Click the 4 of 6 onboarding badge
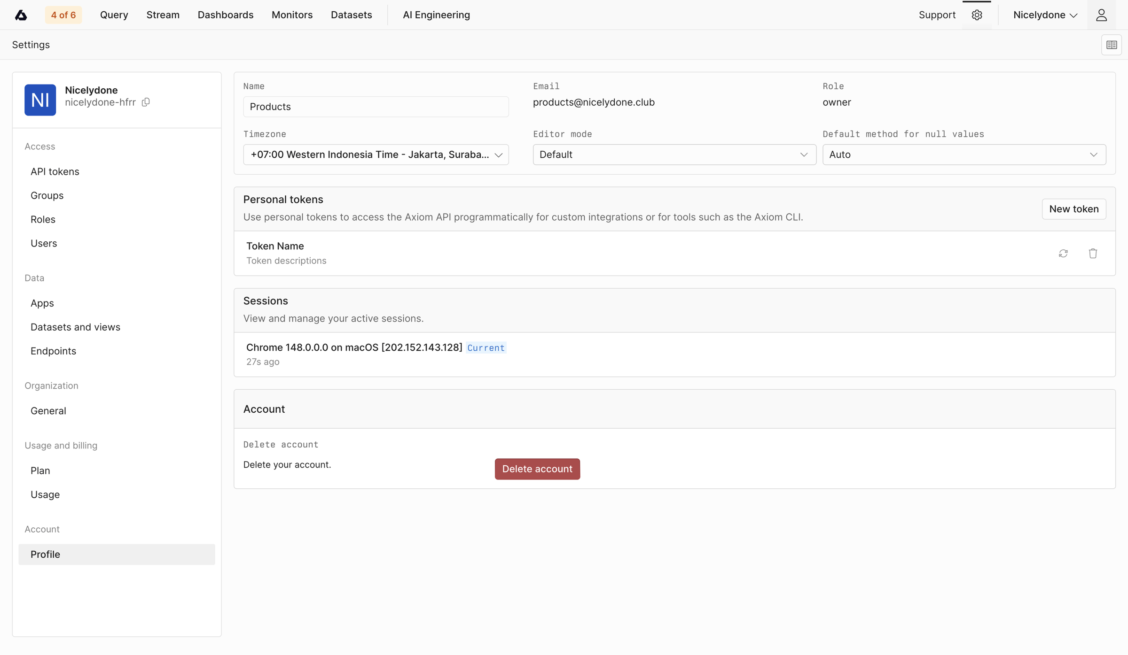The width and height of the screenshot is (1128, 655). (63, 15)
